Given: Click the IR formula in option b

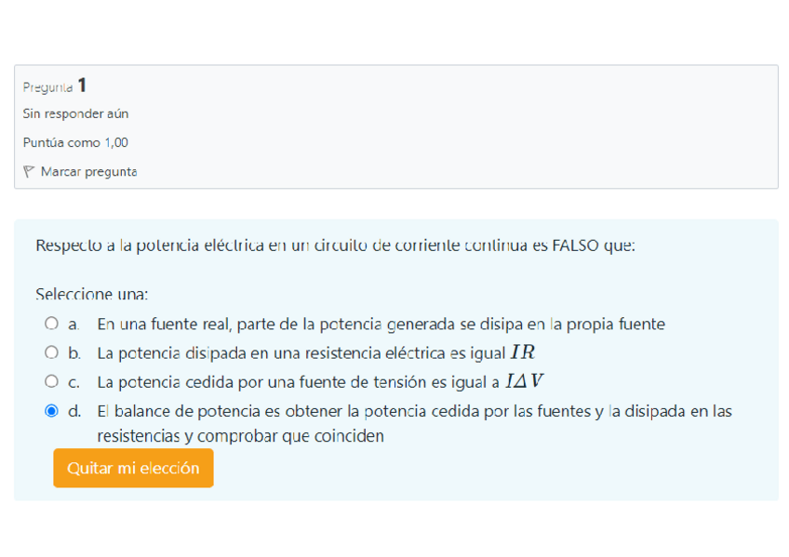Looking at the screenshot, I should point(522,353).
